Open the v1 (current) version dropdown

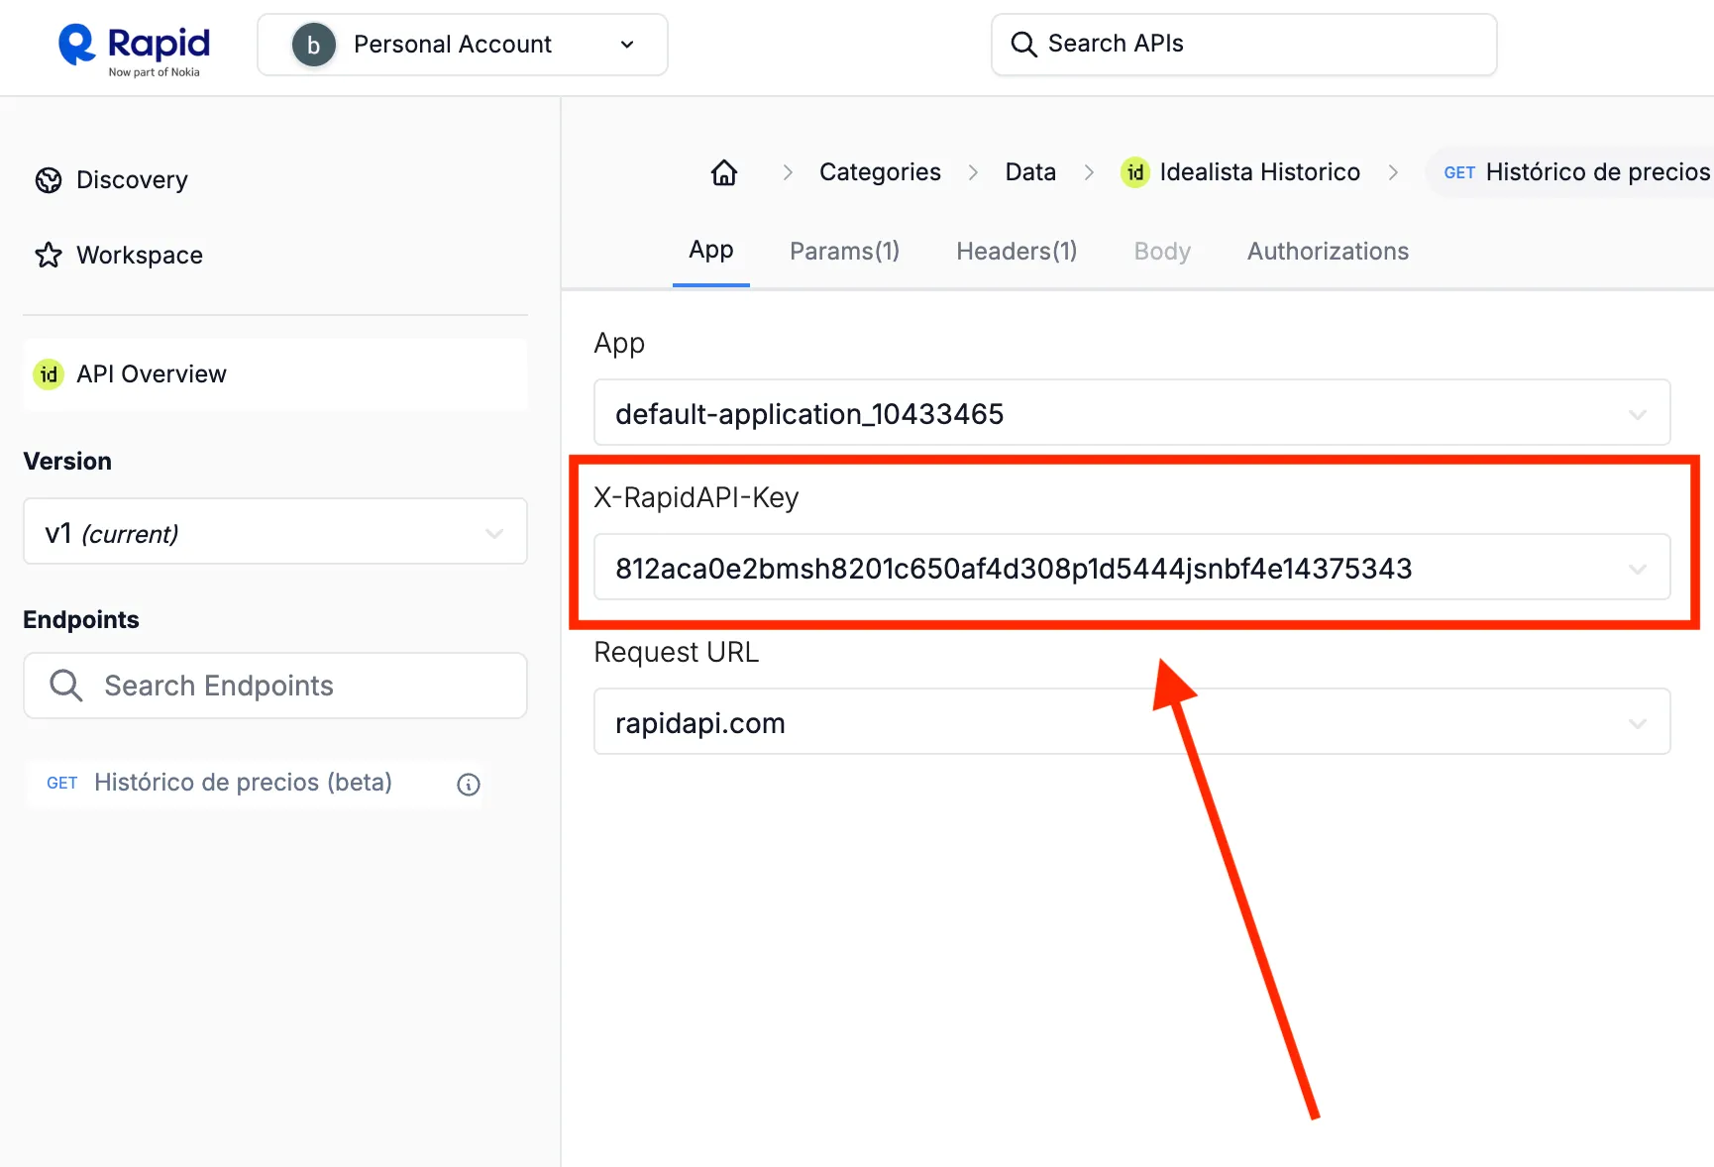coord(274,532)
